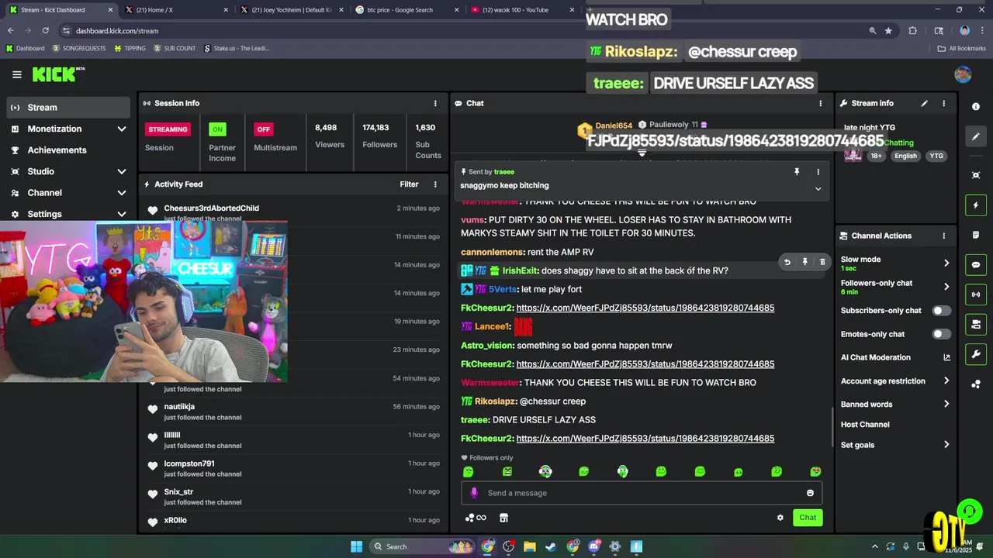Click the green Chat send button
Image resolution: width=993 pixels, height=558 pixels.
pos(808,518)
